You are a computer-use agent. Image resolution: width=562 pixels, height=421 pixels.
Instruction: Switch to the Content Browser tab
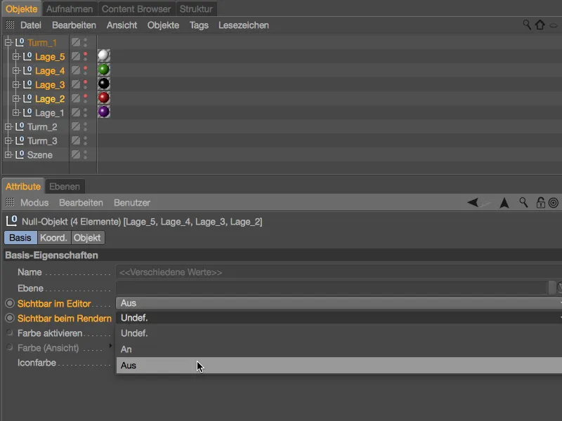click(x=136, y=9)
